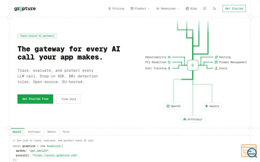Click the proxy.grepture.com URL string
This screenshot has width=260, height=162.
[x=55, y=156]
